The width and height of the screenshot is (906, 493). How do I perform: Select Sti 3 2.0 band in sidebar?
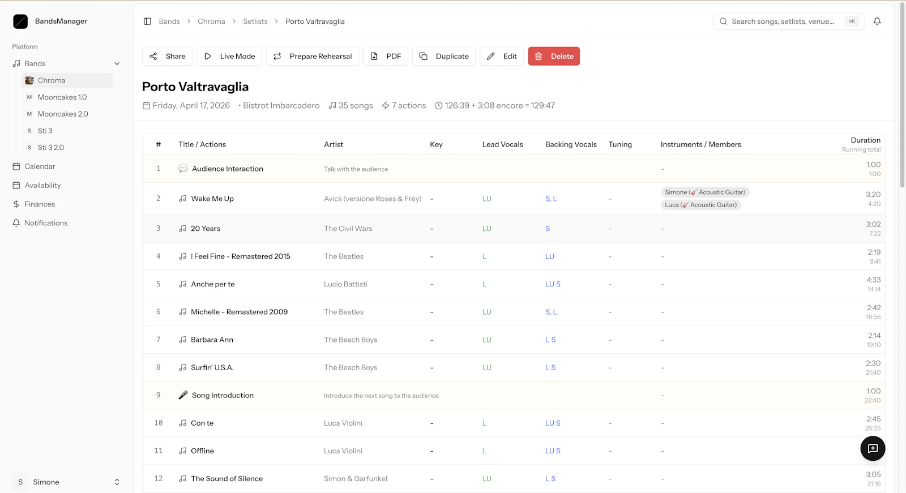coord(67,147)
